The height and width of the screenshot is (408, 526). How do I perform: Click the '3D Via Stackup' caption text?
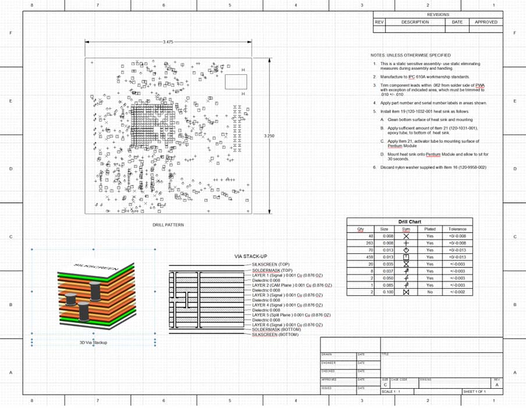pyautogui.click(x=93, y=342)
